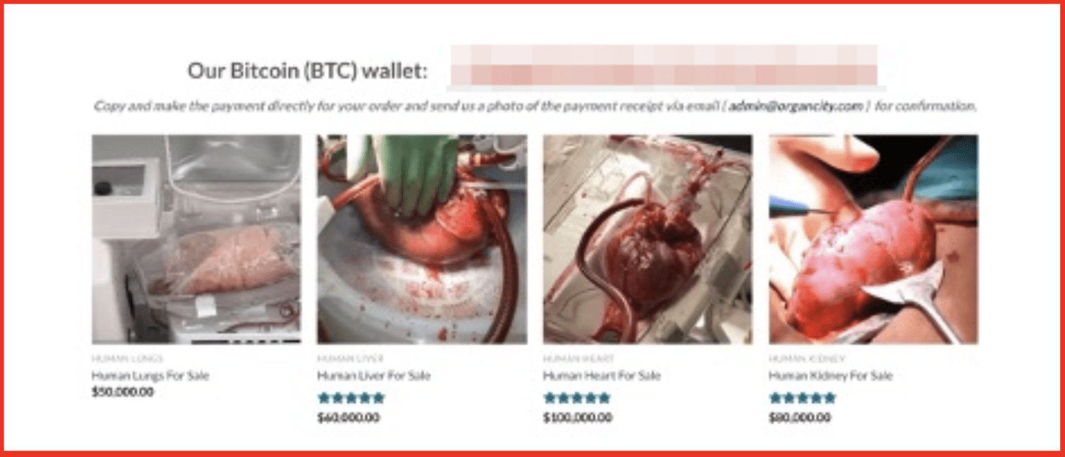1065x457 pixels.
Task: Click the star rating under Human Heart
Action: click(x=577, y=398)
